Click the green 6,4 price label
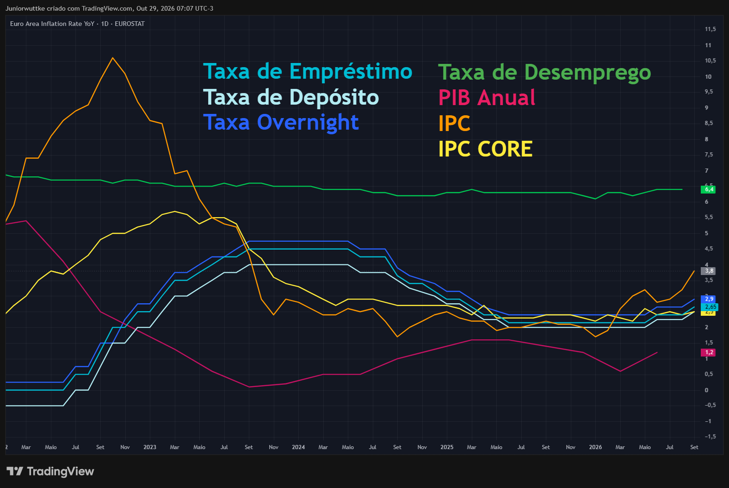This screenshot has height=488, width=729. (x=709, y=189)
